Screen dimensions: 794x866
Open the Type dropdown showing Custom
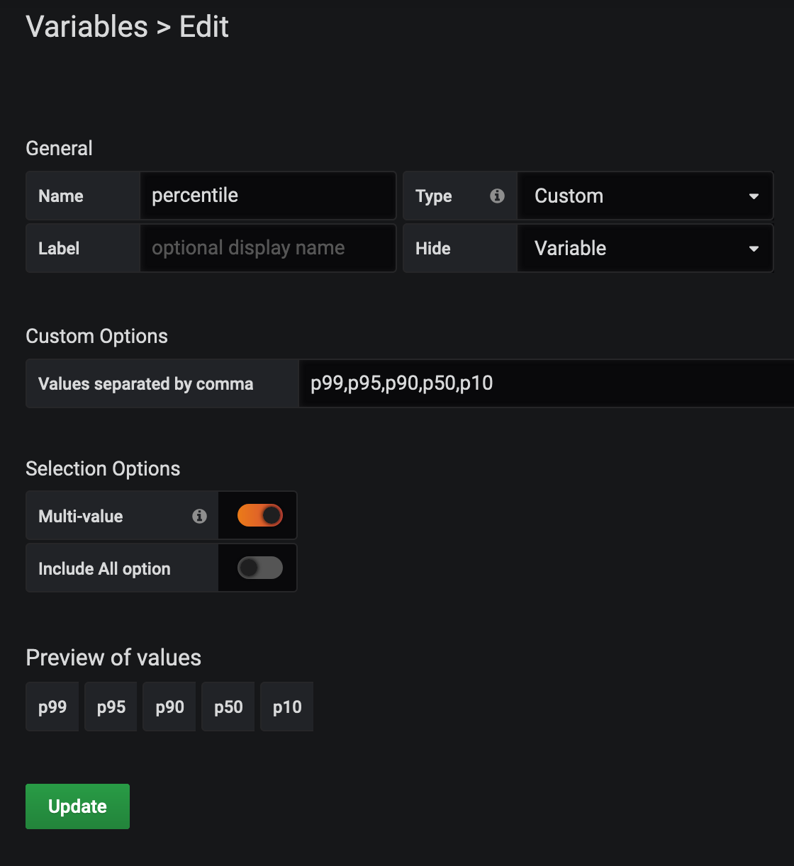[645, 196]
